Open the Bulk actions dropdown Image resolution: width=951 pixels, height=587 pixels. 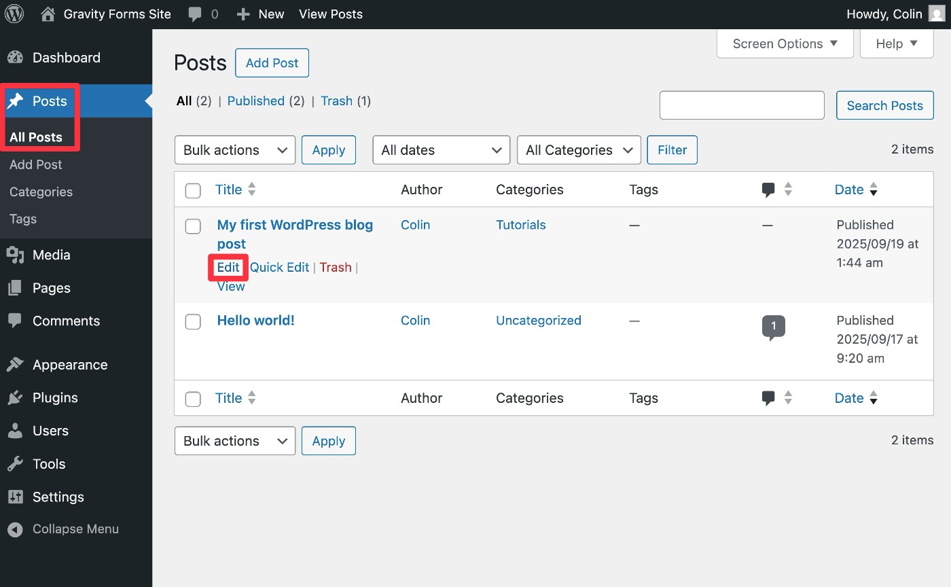coord(234,149)
